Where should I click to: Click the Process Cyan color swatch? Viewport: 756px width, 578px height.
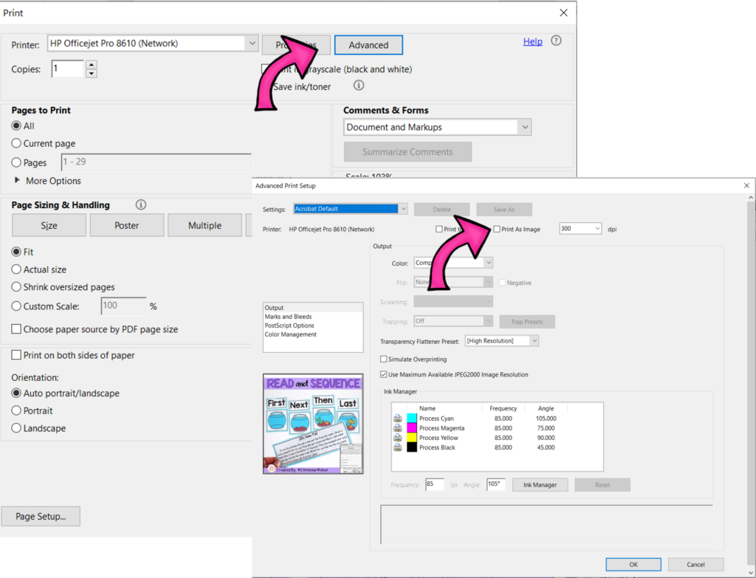point(412,419)
